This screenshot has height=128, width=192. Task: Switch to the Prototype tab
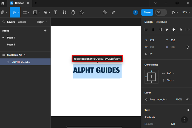(161, 22)
